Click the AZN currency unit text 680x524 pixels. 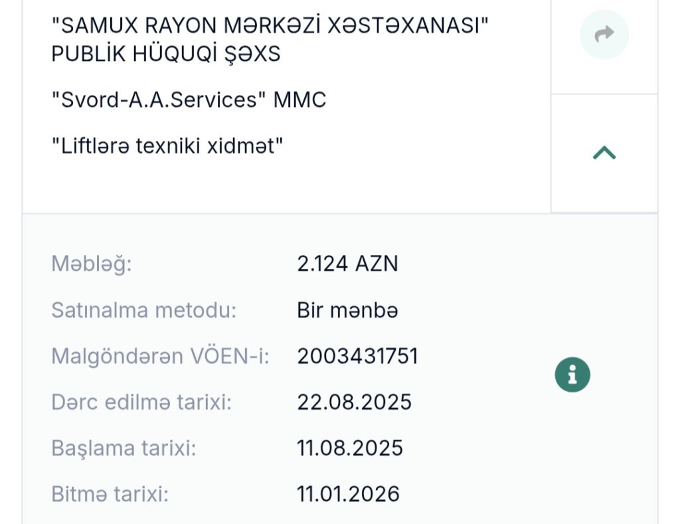click(x=377, y=264)
